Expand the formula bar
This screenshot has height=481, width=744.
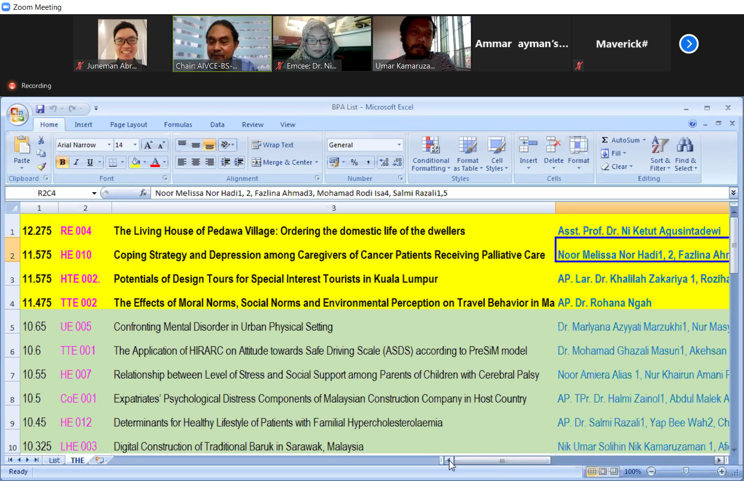coord(733,193)
